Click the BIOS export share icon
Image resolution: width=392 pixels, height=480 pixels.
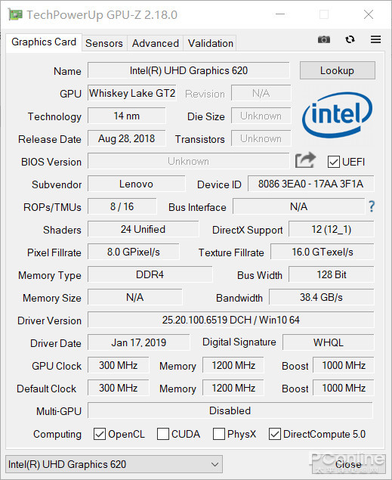(305, 160)
